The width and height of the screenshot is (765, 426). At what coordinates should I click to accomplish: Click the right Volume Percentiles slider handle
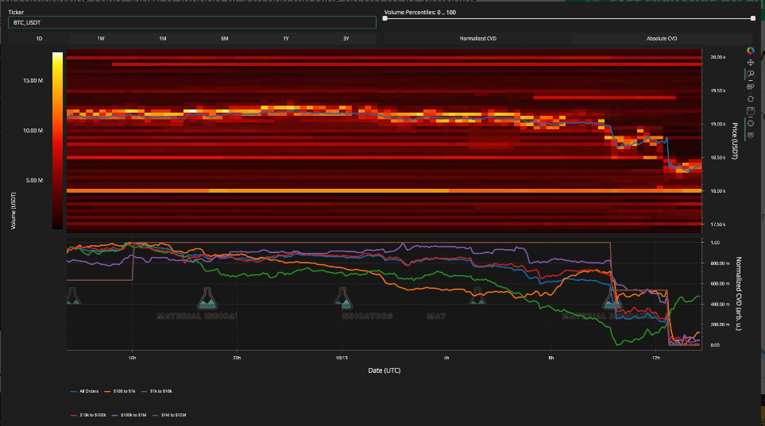pyautogui.click(x=752, y=18)
